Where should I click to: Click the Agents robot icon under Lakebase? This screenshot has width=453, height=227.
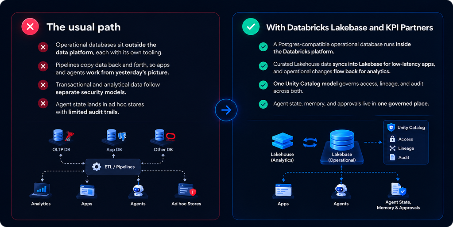pos(341,190)
